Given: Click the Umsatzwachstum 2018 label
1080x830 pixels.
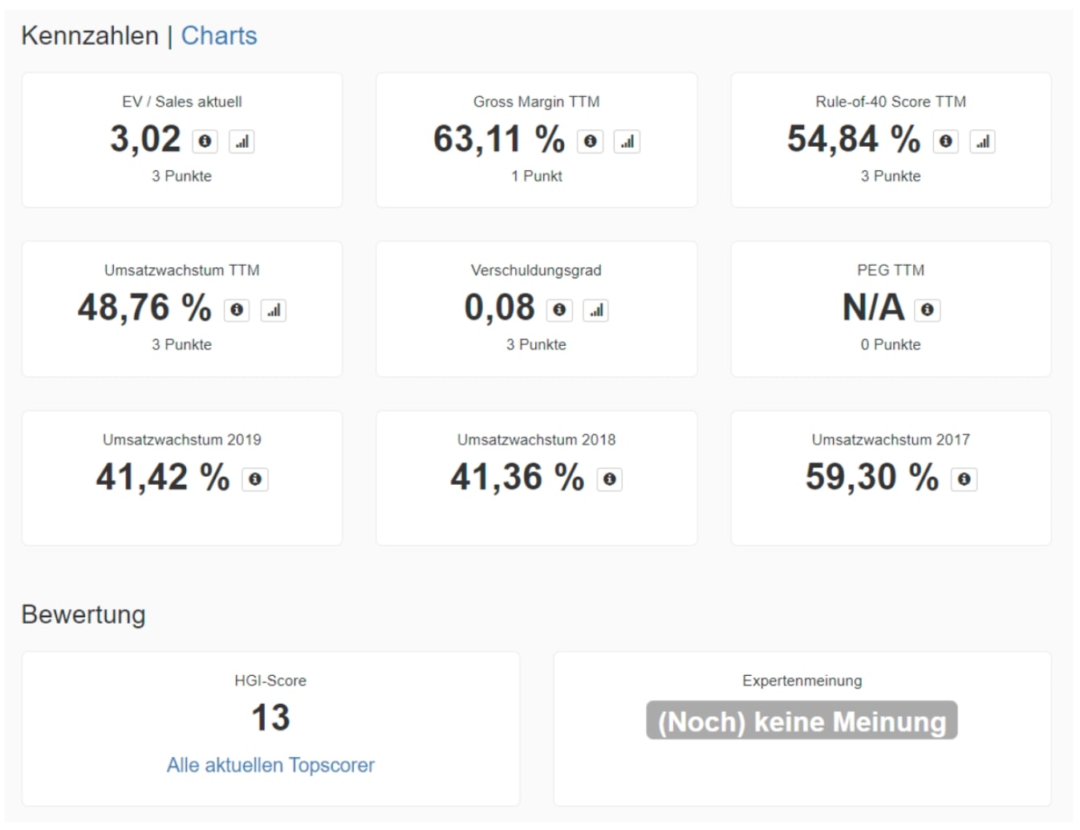Looking at the screenshot, I should pos(537,440).
